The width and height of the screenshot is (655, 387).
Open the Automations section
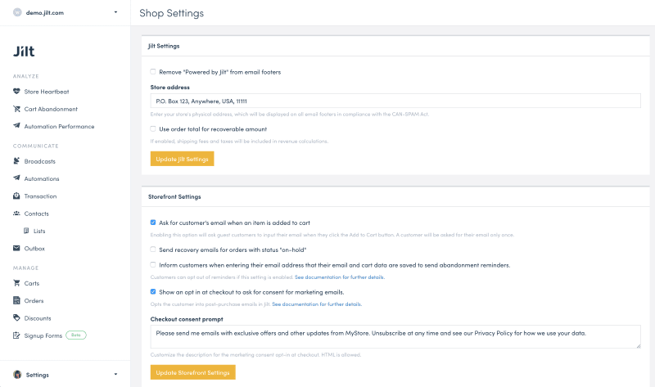[x=42, y=178]
